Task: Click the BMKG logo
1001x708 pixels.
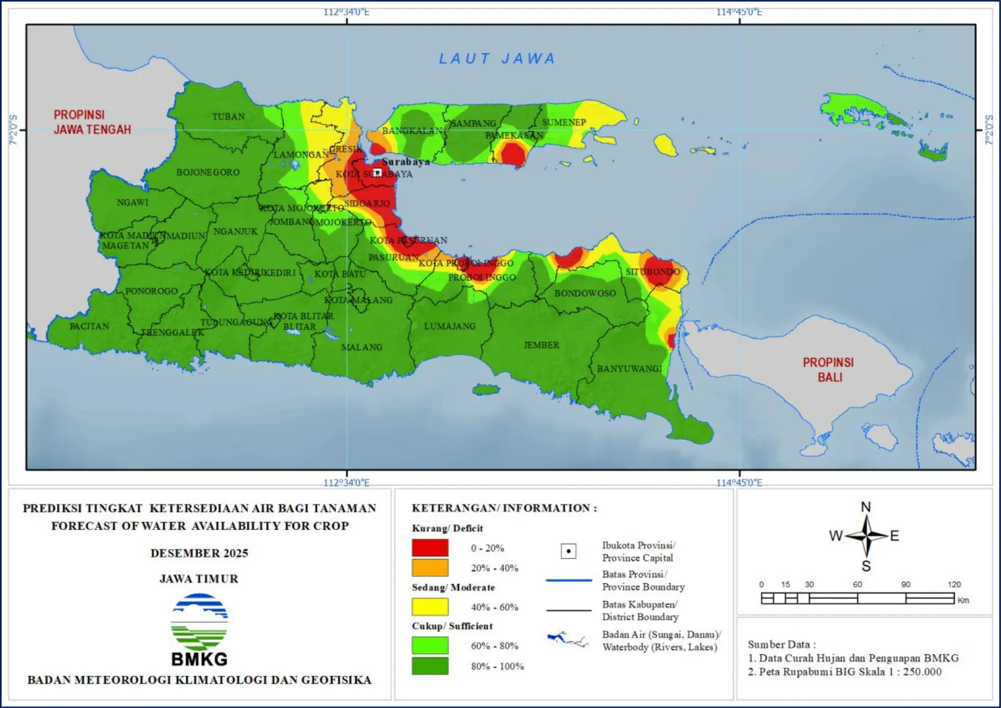Action: pos(200,630)
